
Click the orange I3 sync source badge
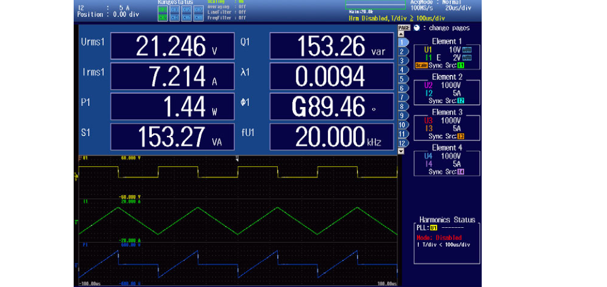[461, 136]
